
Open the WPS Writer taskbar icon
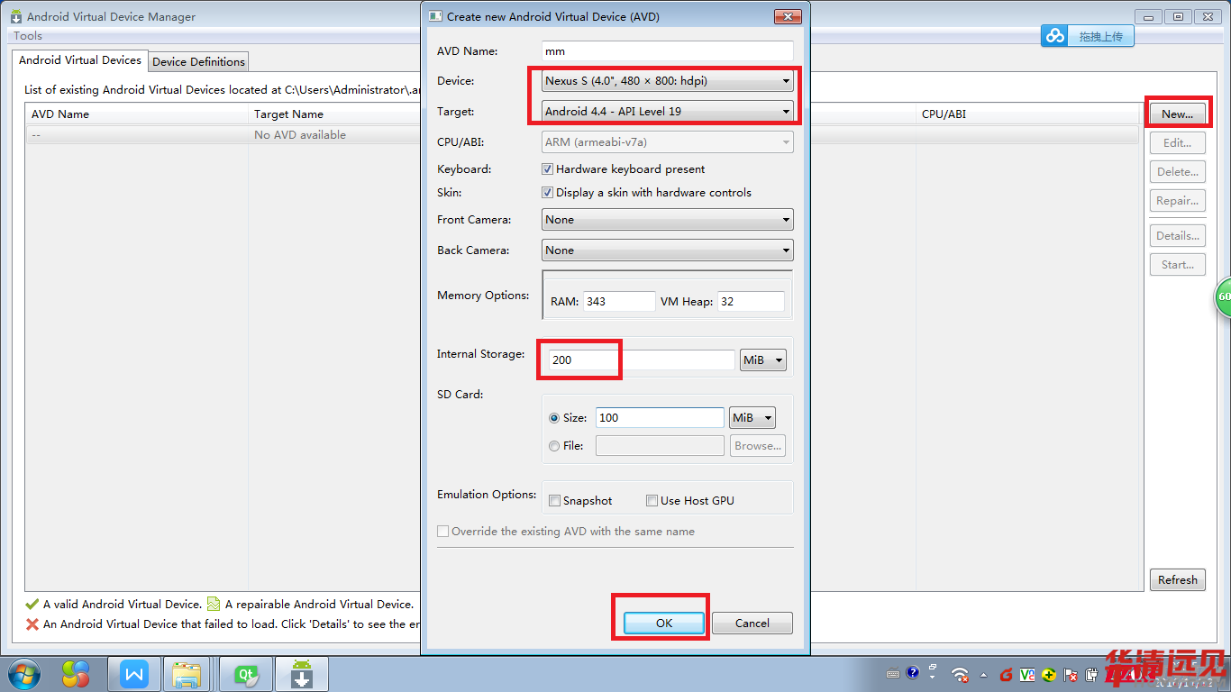click(134, 674)
